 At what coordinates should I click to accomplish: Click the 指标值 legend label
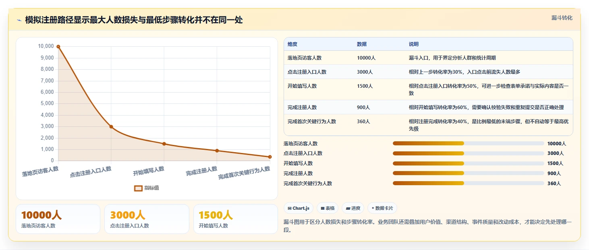click(152, 188)
